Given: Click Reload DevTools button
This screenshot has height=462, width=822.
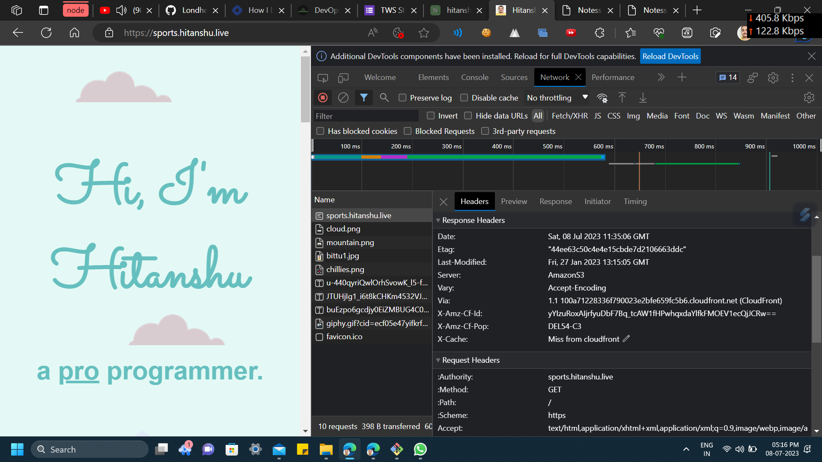Looking at the screenshot, I should point(670,56).
